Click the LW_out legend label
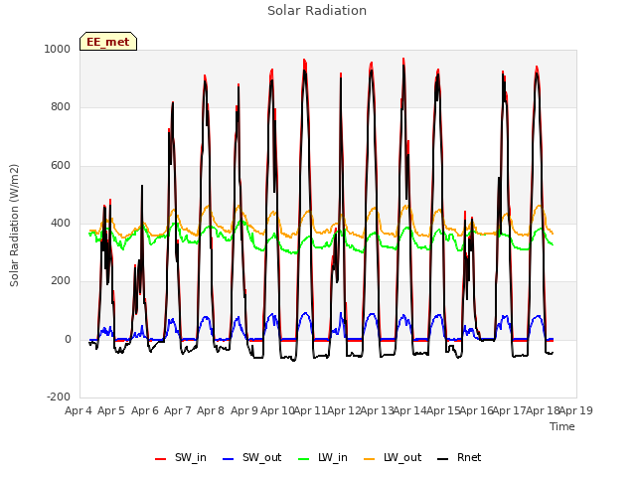636x477 pixels. (402, 457)
